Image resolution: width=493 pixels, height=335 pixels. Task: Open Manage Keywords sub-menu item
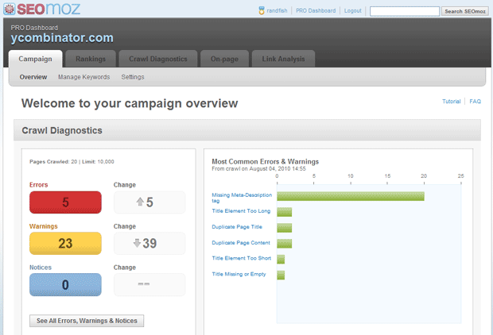(84, 77)
